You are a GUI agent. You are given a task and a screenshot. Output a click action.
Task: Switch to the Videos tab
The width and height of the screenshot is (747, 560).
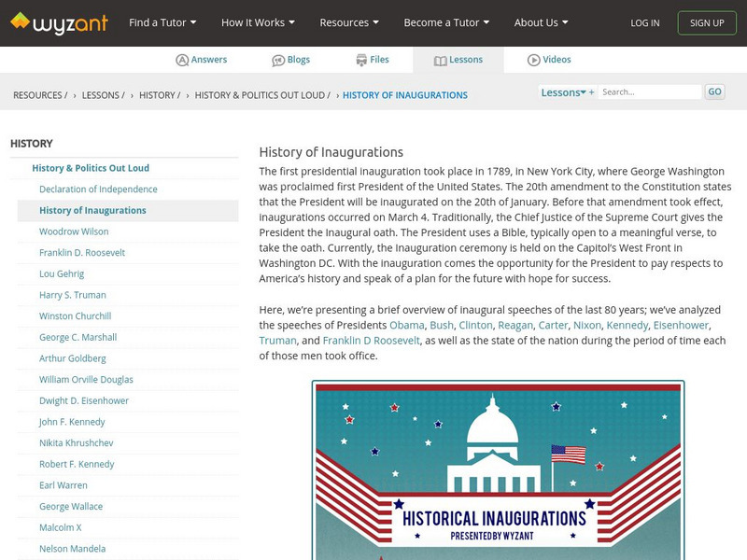pos(547,59)
